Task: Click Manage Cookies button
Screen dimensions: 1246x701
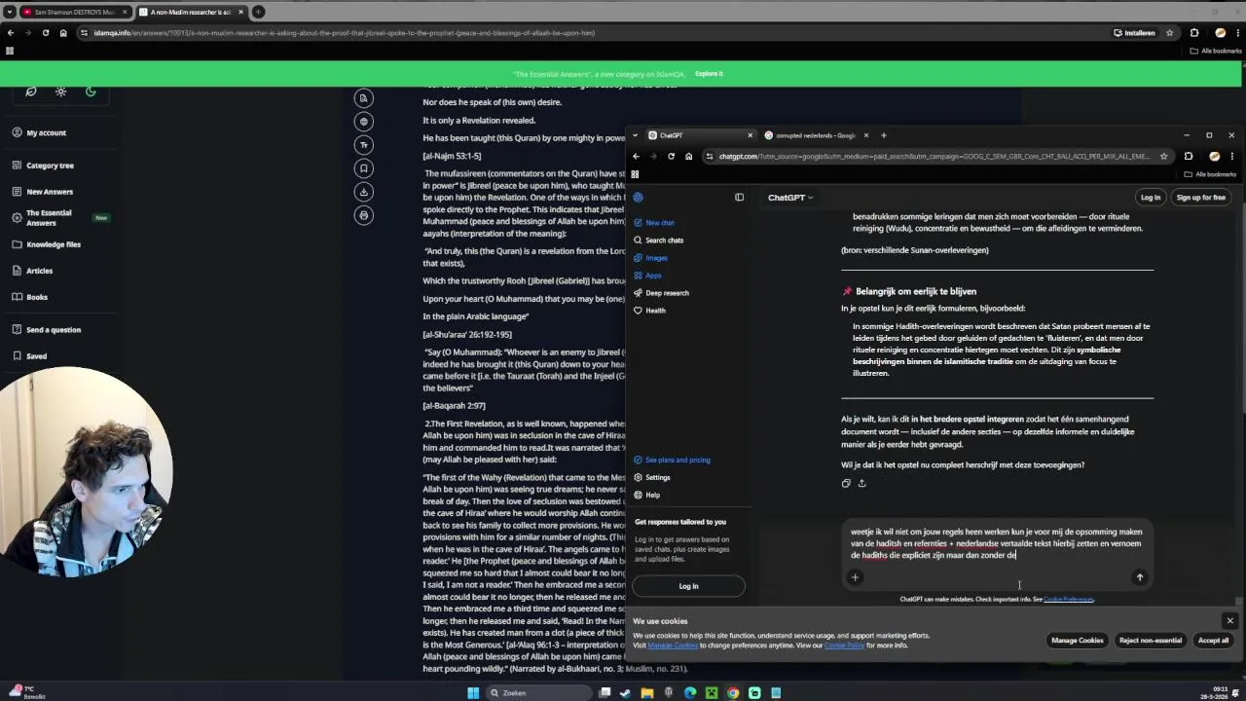Action: [1077, 641]
